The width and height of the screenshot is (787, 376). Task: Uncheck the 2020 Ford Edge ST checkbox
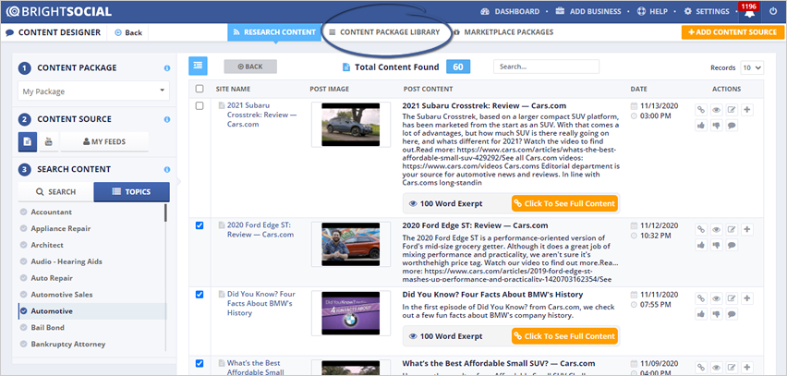coord(200,225)
